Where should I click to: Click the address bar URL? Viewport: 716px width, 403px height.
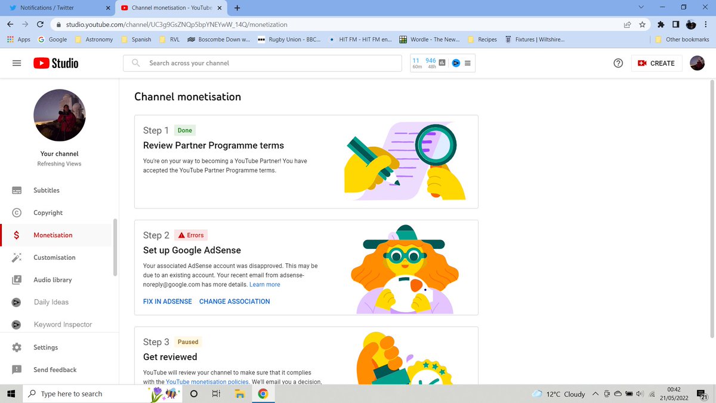point(176,24)
